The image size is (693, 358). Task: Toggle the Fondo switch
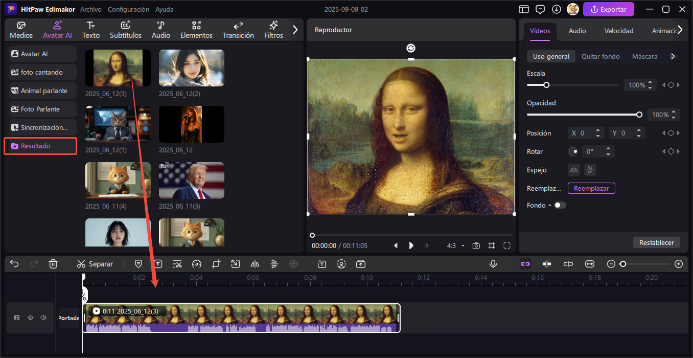click(x=560, y=205)
